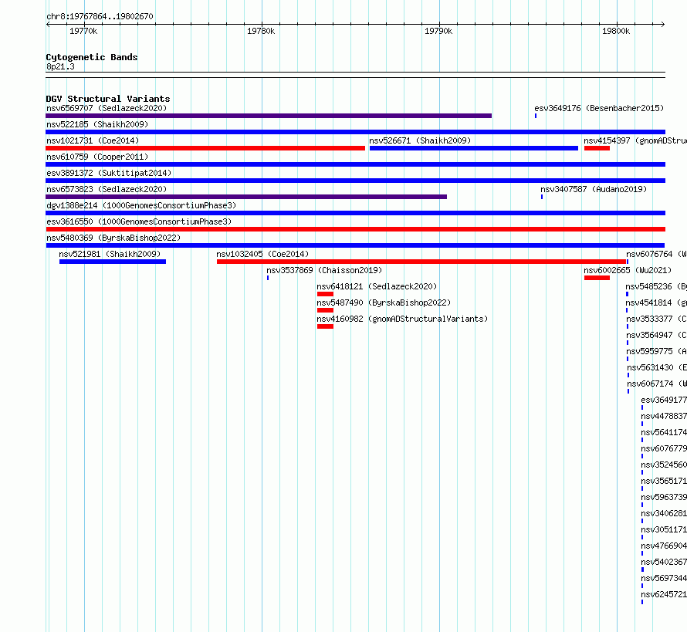Open the nsv5963739 variant label

click(x=664, y=497)
